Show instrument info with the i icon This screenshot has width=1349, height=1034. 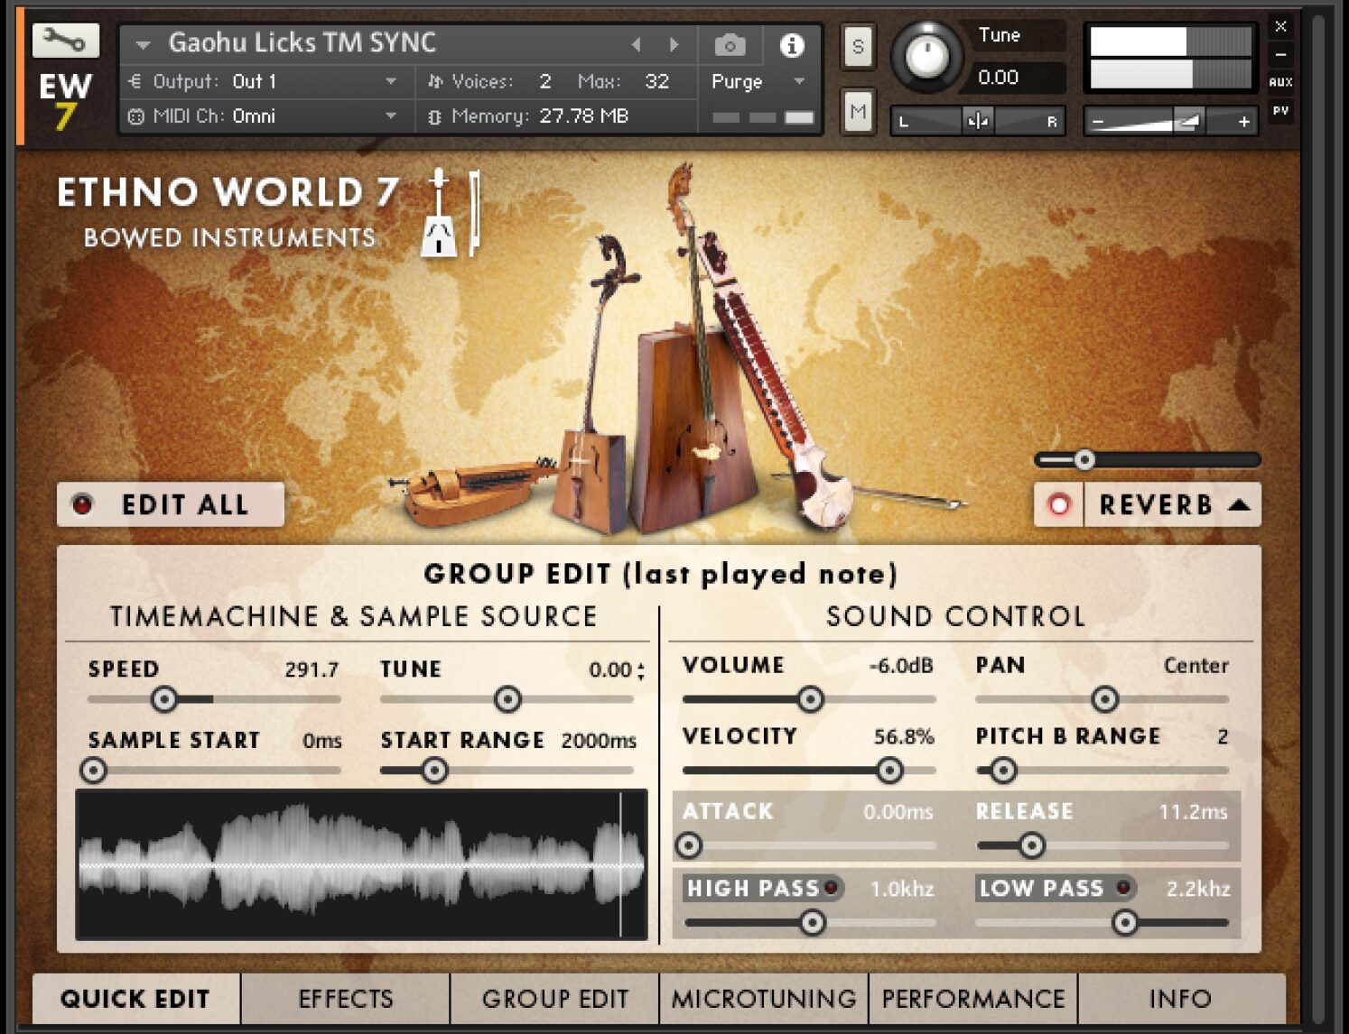[792, 44]
